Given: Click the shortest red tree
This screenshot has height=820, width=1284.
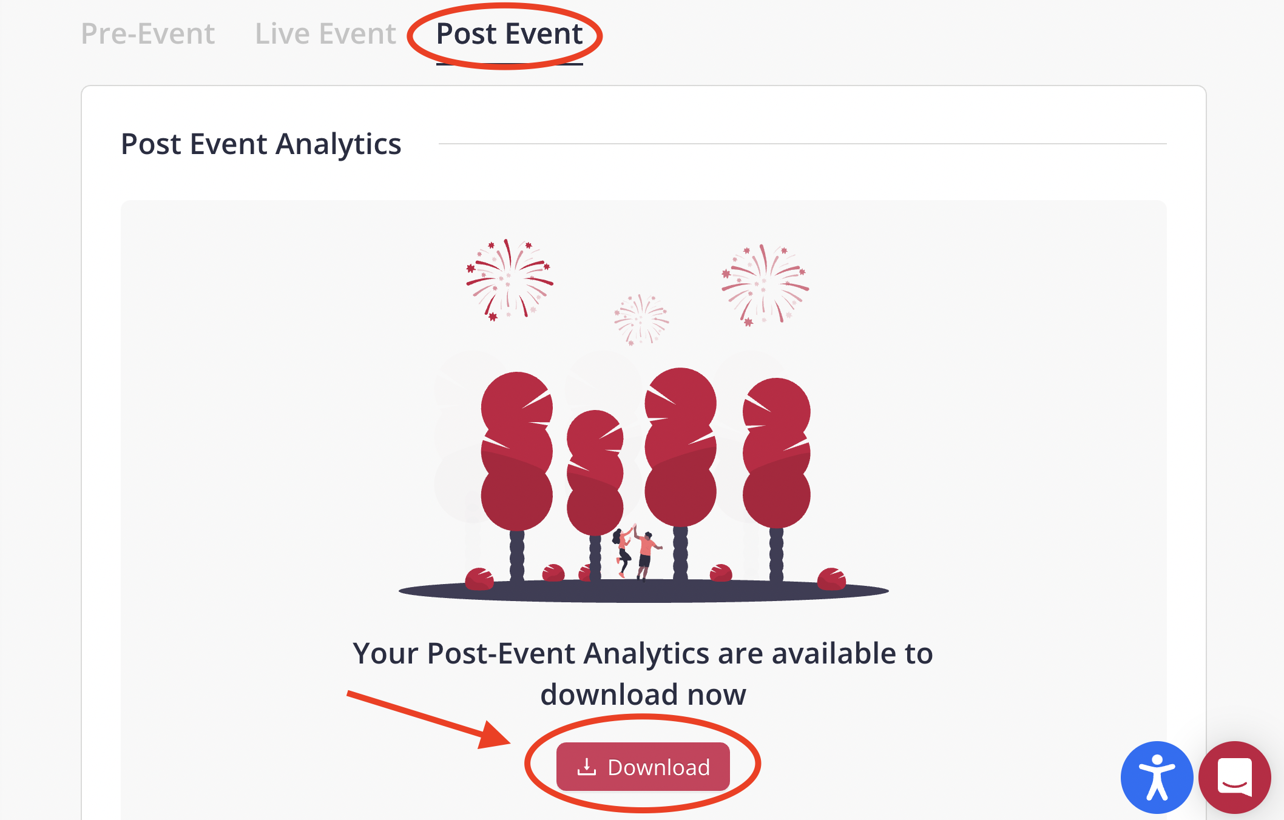Looking at the screenshot, I should (x=595, y=473).
